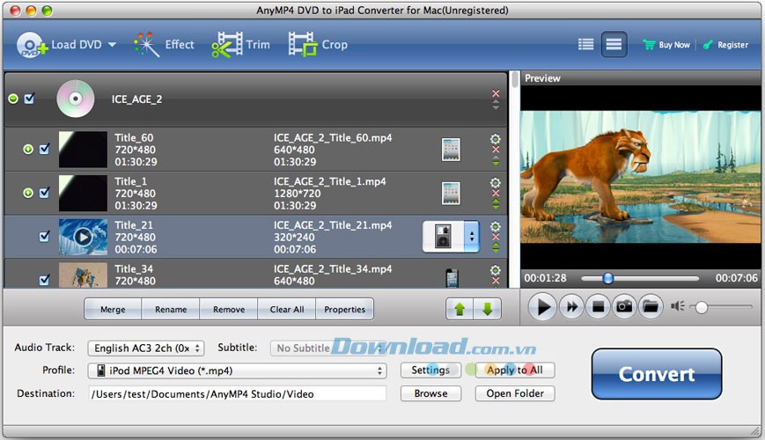Viewport: 765px width, 440px height.
Task: Expand the Title_60 row
Action: click(x=28, y=150)
